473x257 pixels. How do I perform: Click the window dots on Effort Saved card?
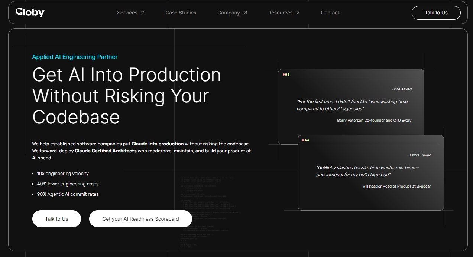point(306,141)
